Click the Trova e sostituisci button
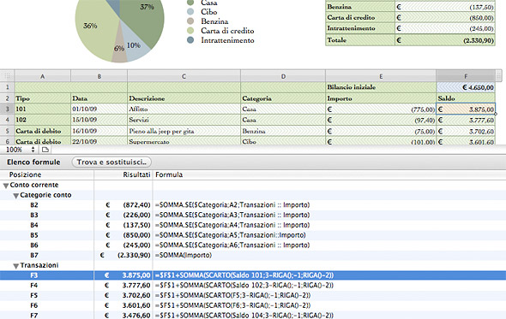This screenshot has width=506, height=319. tap(111, 162)
